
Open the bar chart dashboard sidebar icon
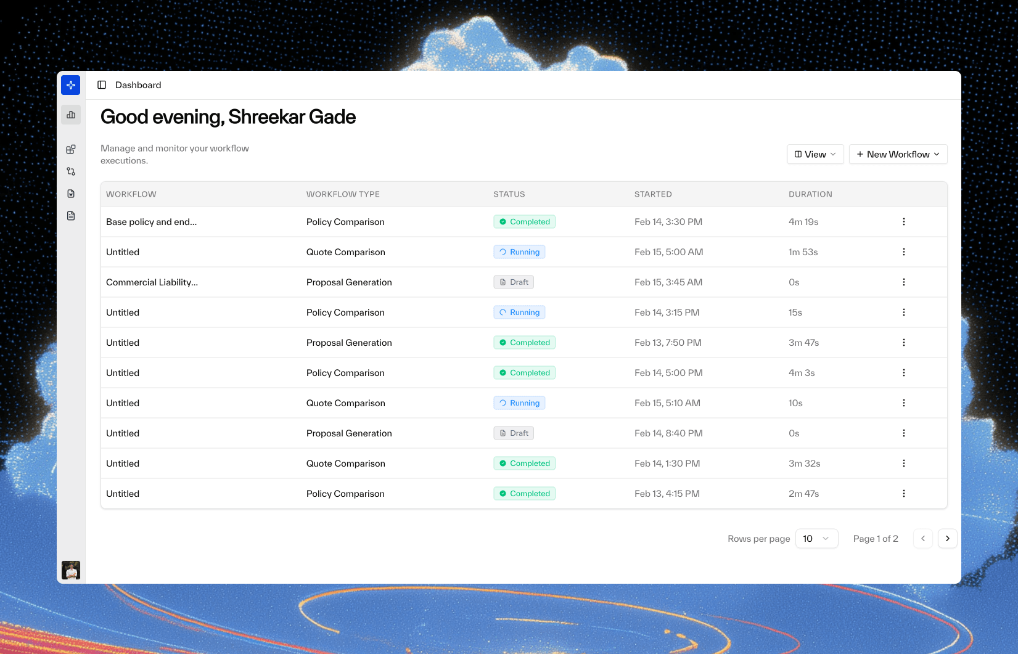coord(71,115)
